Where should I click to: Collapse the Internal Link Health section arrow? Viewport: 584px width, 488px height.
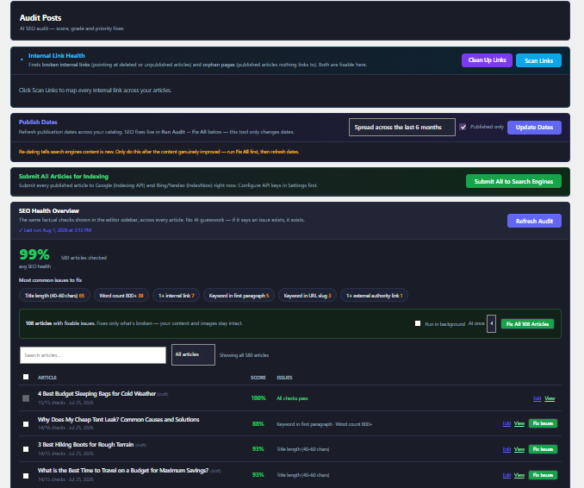(x=22, y=59)
